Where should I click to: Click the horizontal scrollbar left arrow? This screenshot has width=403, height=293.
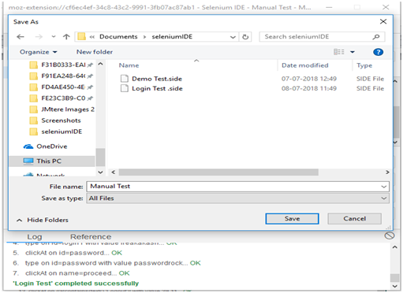pos(114,172)
